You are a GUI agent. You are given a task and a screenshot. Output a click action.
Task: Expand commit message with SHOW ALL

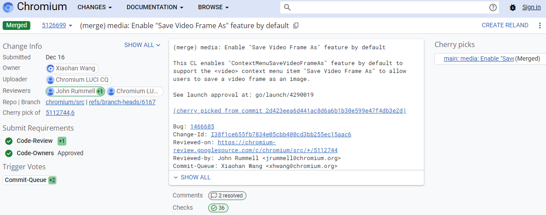click(x=192, y=177)
